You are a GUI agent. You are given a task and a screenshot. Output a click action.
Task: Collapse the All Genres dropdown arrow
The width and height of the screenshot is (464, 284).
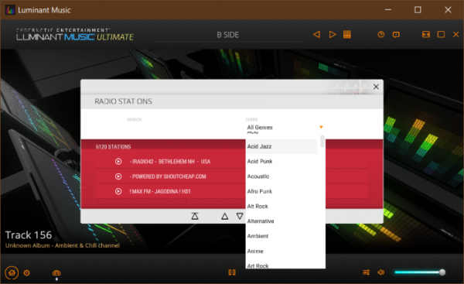pyautogui.click(x=321, y=127)
